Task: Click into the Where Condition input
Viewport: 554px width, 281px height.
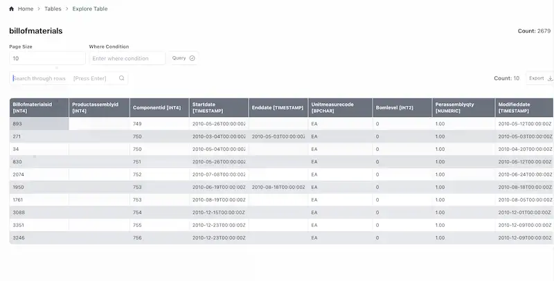Action: coord(127,59)
